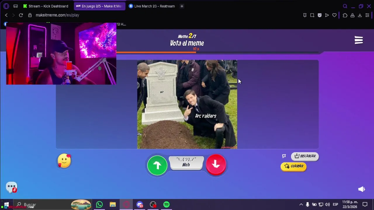Screen dimensions: 374x210
Task: View site security lock info
Action: click(30, 15)
